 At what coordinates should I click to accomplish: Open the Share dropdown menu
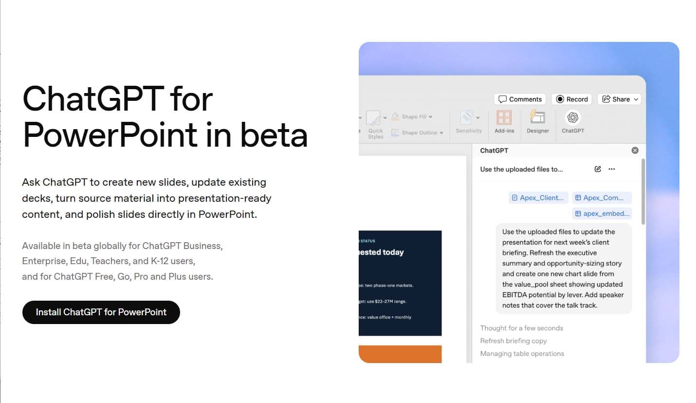(620, 99)
